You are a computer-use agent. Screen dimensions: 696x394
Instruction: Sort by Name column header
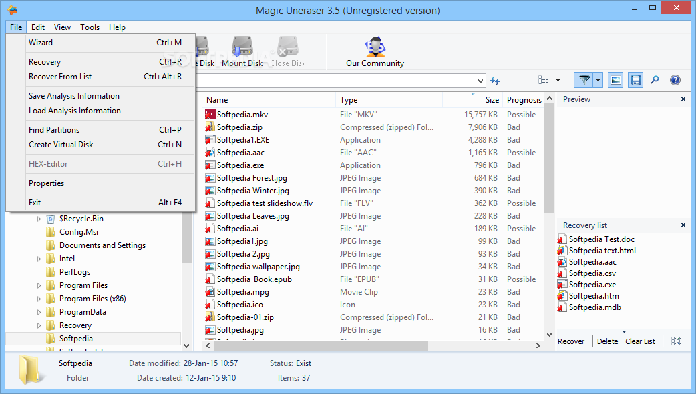tap(269, 100)
